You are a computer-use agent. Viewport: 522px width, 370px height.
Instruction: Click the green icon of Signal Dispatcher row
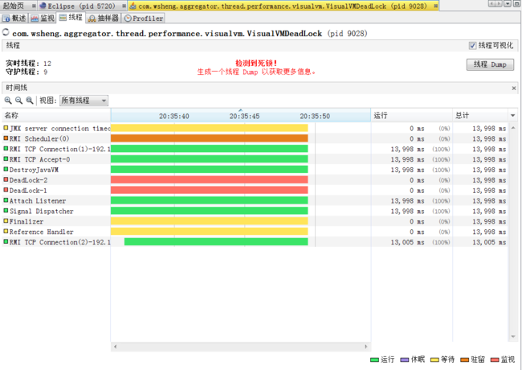6,210
